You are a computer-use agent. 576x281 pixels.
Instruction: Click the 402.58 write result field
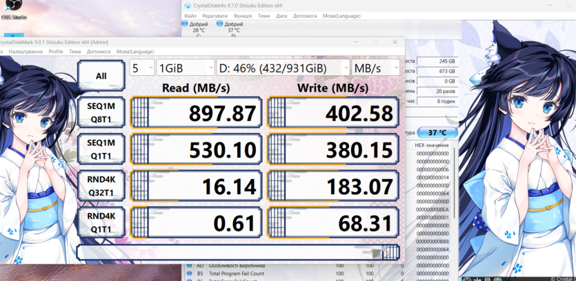[x=333, y=113]
